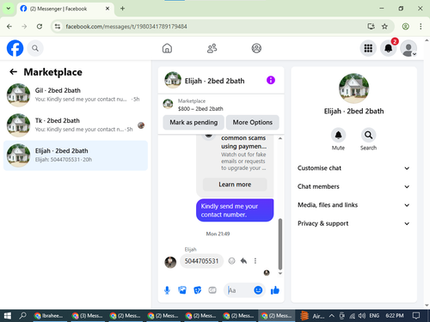Go to the Home feed icon

[167, 48]
